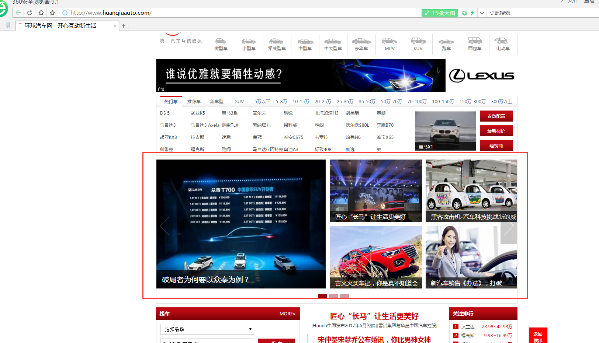599x343 pixels.
Task: Click the 最新报价 red button
Action: (x=496, y=131)
